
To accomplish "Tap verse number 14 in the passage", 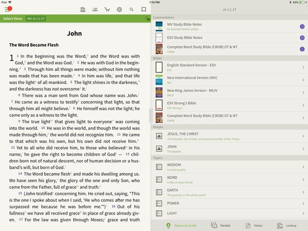I will 20,174.
